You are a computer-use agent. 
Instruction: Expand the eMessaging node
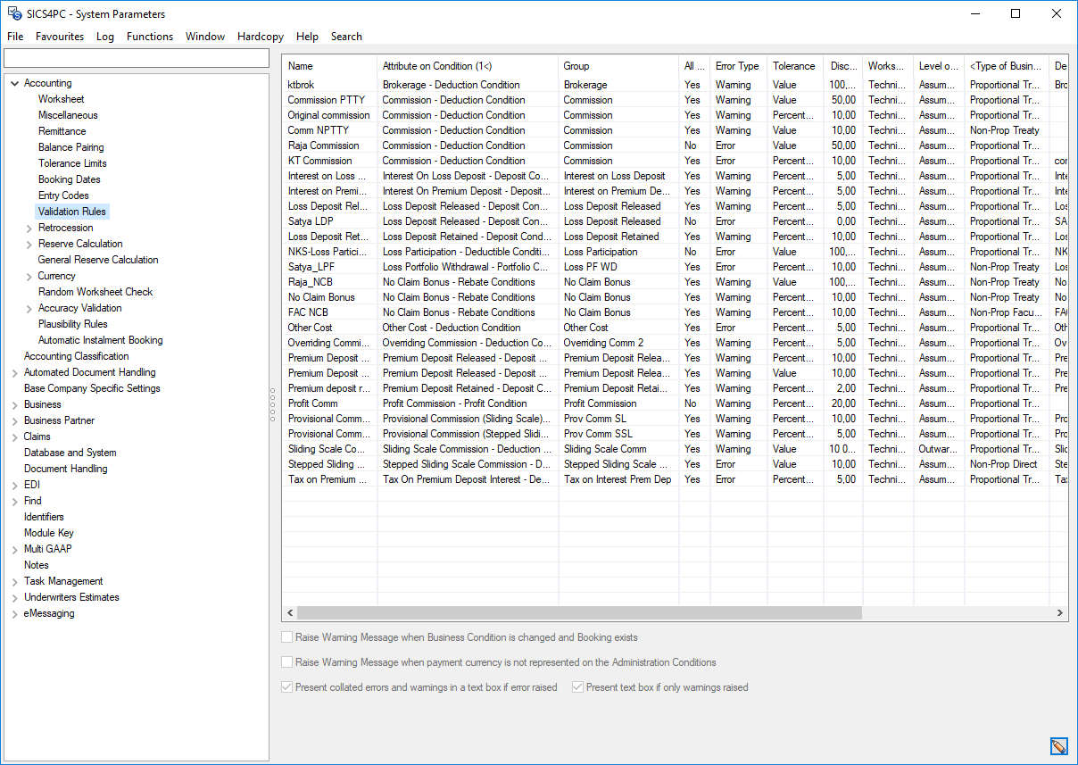coord(14,613)
